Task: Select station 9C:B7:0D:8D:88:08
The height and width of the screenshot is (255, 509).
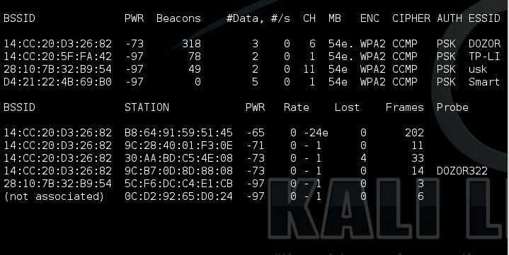Action: [178, 171]
